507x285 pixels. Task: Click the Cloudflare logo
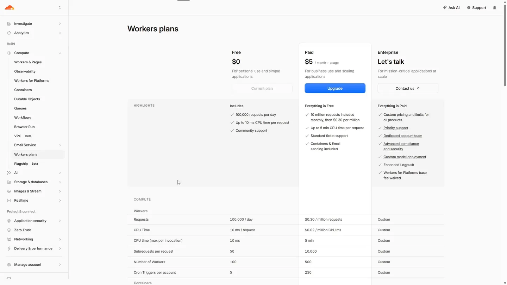coord(10,7)
